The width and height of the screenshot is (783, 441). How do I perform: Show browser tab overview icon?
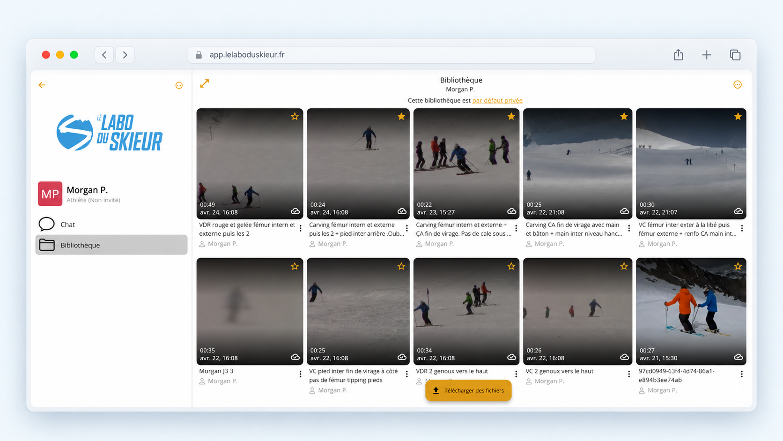coord(735,55)
